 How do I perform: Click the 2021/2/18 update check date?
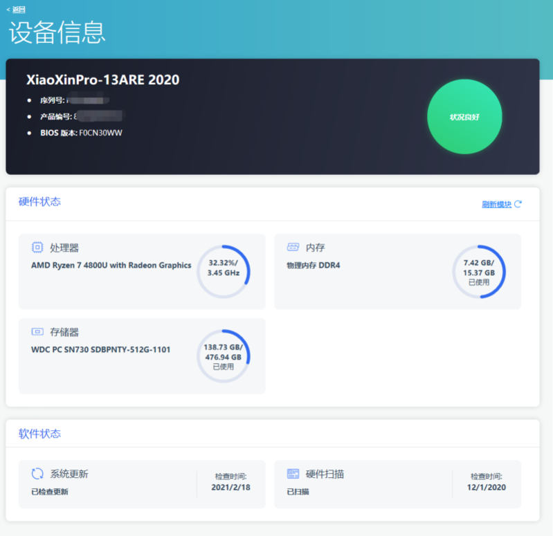(230, 488)
